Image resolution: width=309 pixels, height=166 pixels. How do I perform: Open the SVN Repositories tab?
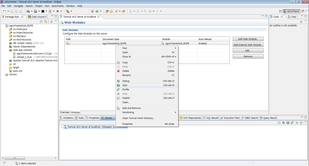[x=191, y=118]
